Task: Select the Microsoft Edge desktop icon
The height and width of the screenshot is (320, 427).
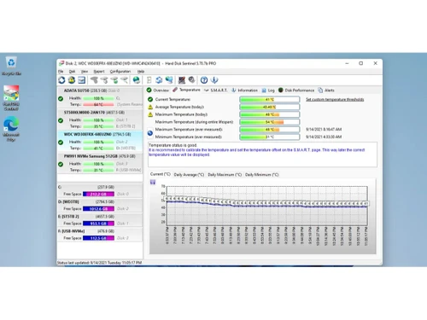Action: (x=11, y=129)
